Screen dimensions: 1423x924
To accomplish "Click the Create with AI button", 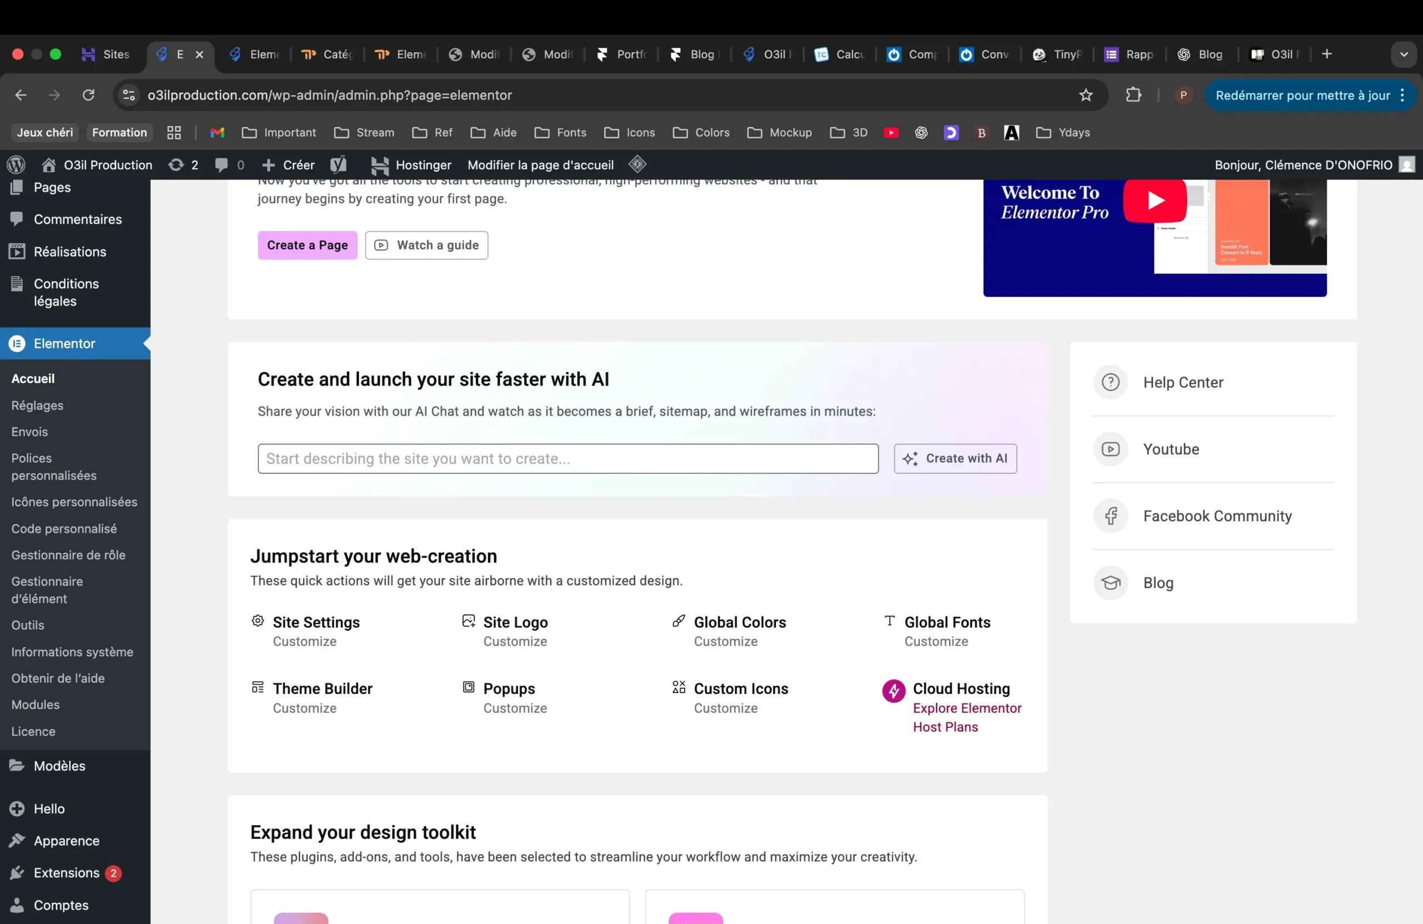I will [955, 458].
